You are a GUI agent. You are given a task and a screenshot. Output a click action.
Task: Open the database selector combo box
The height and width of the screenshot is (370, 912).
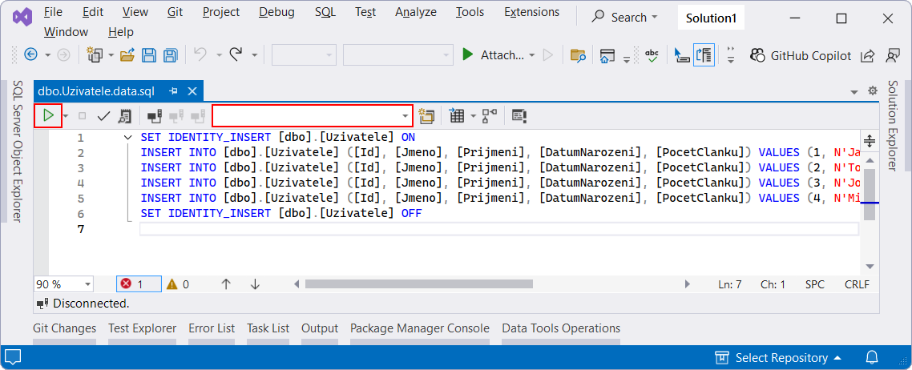click(x=313, y=116)
